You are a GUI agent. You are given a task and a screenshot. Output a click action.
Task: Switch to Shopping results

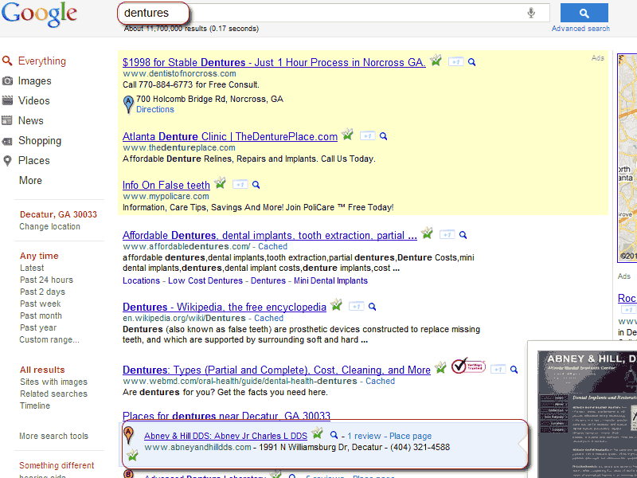[40, 141]
